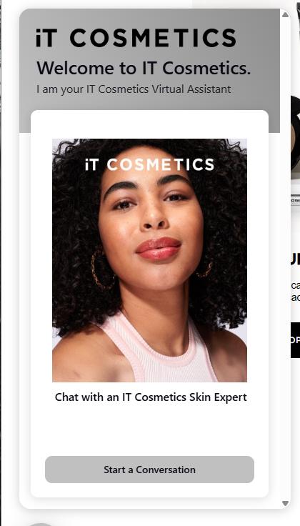The height and width of the screenshot is (526, 300).
Task: Click the partially hidden black shop button
Action: (x=295, y=340)
